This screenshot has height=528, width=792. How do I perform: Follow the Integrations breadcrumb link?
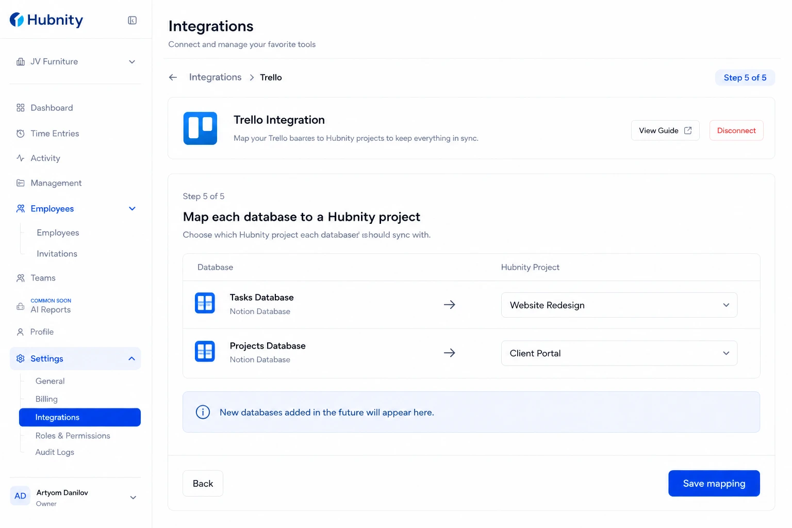[215, 77]
